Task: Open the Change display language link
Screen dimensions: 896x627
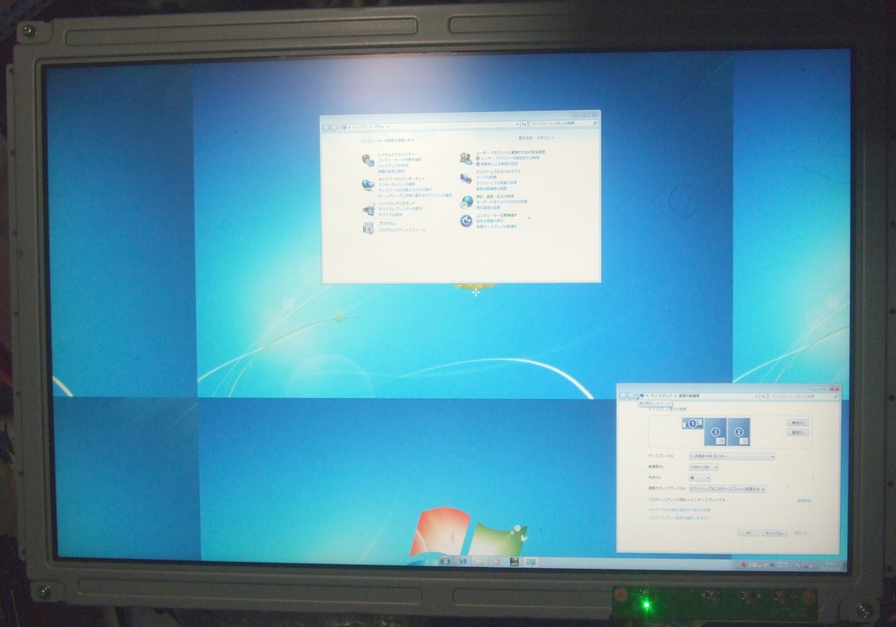Action: (488, 207)
